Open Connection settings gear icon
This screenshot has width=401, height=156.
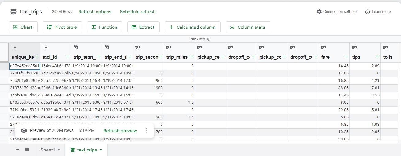[319, 12]
